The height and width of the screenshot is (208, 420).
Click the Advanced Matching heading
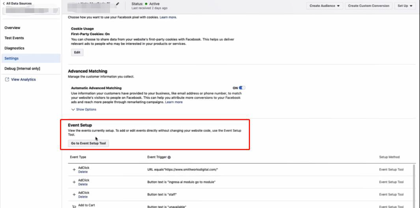click(88, 71)
